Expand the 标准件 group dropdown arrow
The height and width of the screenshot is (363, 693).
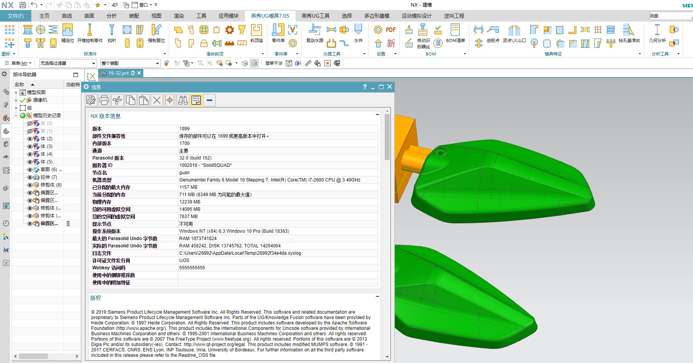coord(165,54)
